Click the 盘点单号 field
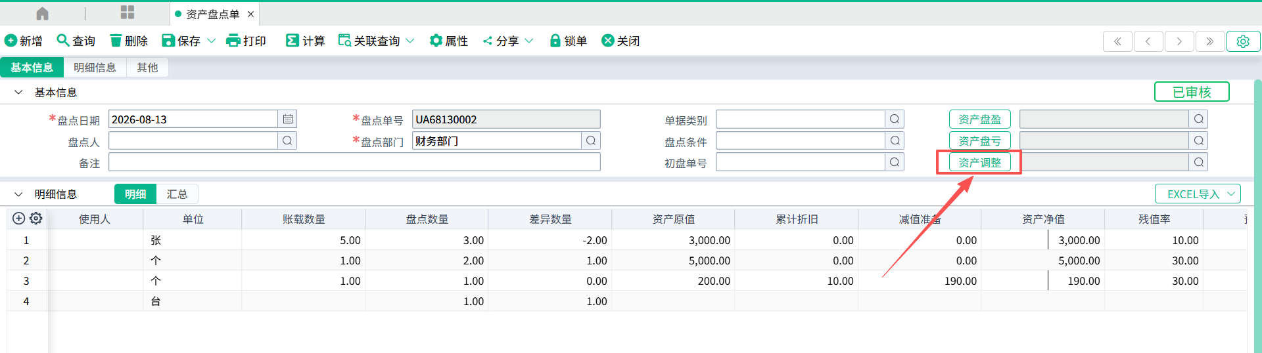The width and height of the screenshot is (1262, 353). pos(506,119)
